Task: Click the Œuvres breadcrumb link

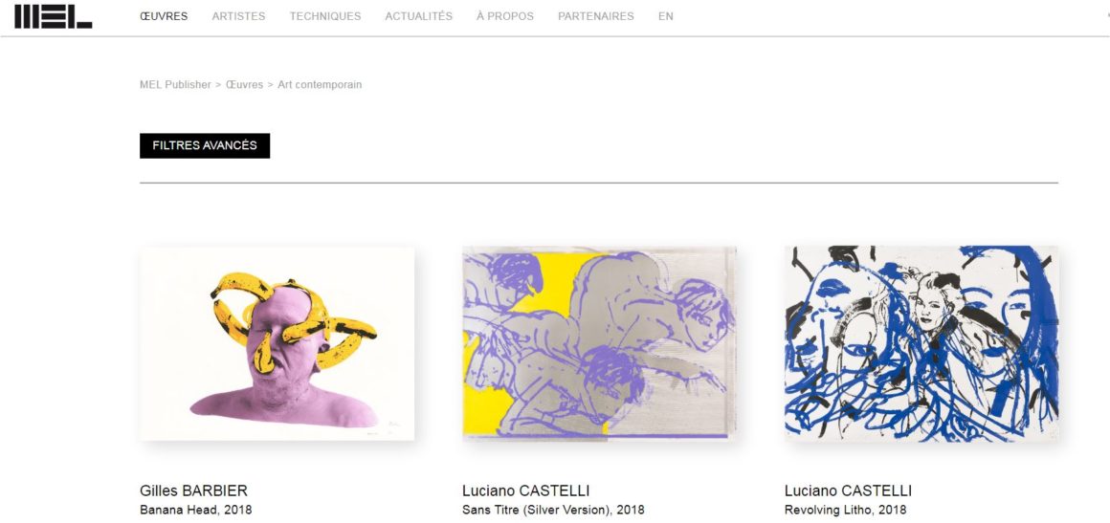Action: [x=244, y=85]
